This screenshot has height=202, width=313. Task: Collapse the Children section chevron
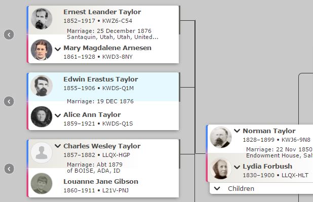[217, 188]
